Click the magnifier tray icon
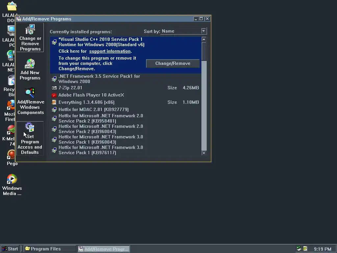The height and width of the screenshot is (253, 337). point(305,249)
